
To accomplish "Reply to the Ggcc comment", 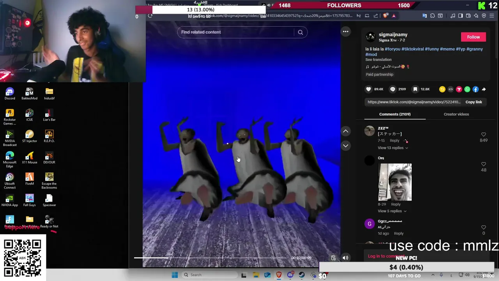I will pos(398,233).
